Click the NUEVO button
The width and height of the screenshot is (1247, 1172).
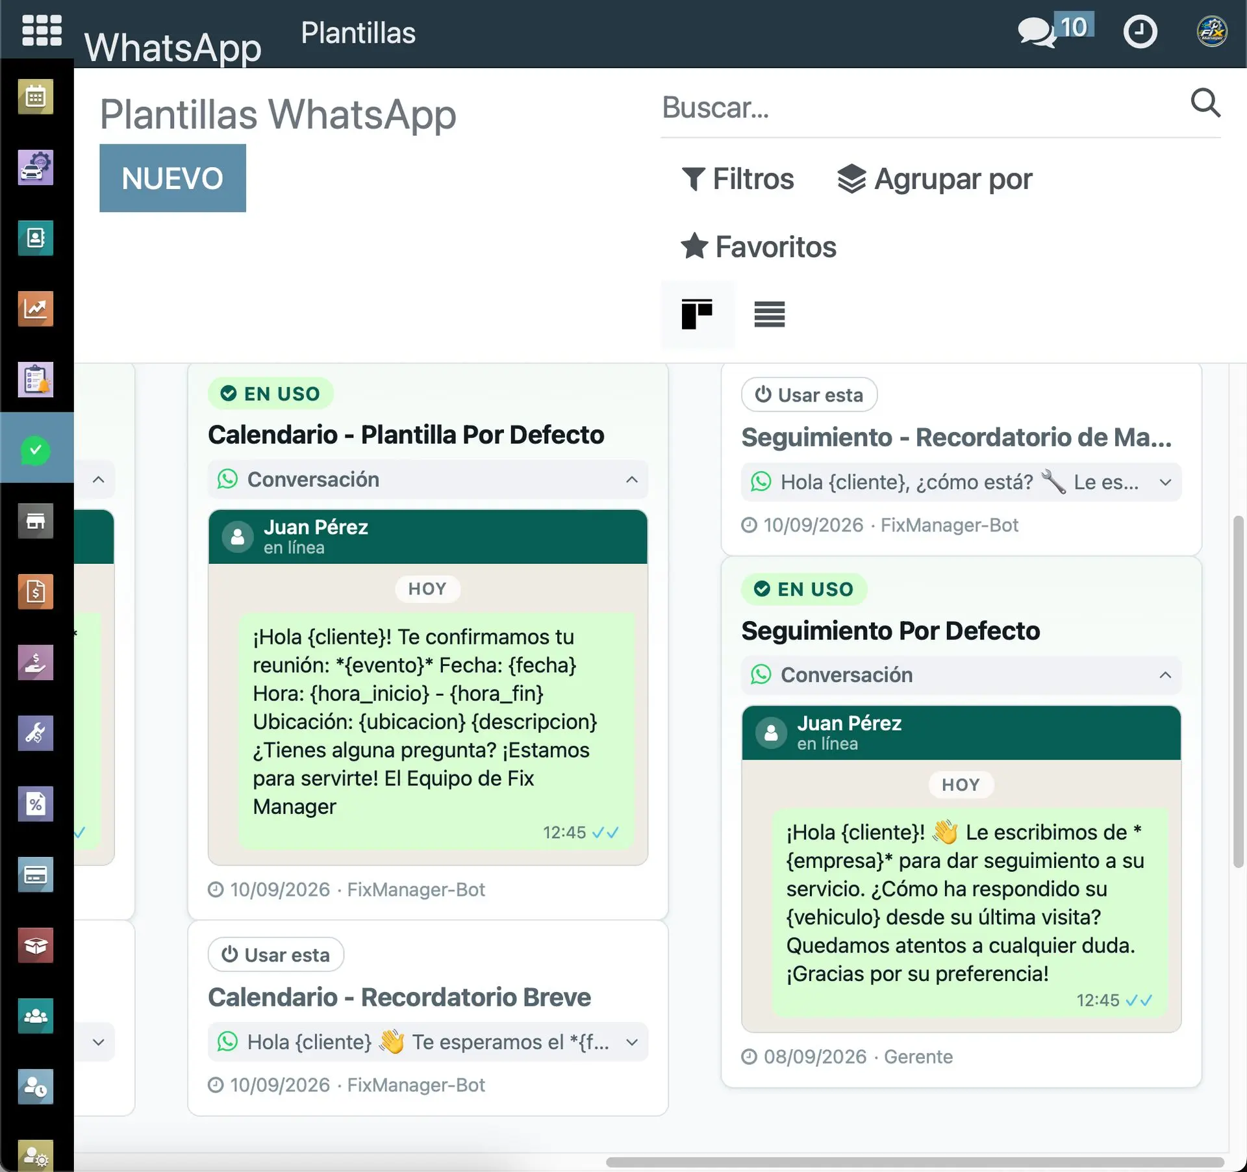(173, 178)
